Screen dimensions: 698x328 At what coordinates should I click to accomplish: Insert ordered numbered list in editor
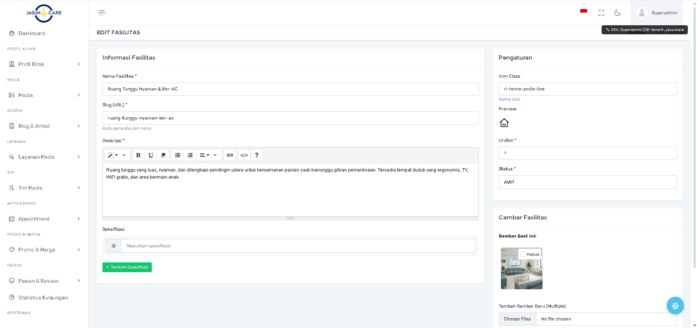click(x=190, y=155)
